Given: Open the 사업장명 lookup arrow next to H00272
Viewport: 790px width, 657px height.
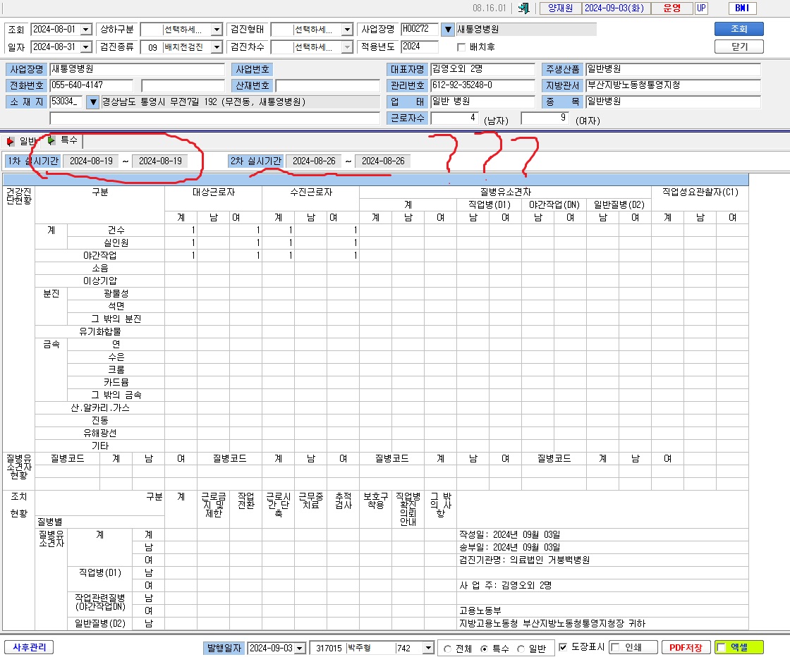Looking at the screenshot, I should click(447, 30).
